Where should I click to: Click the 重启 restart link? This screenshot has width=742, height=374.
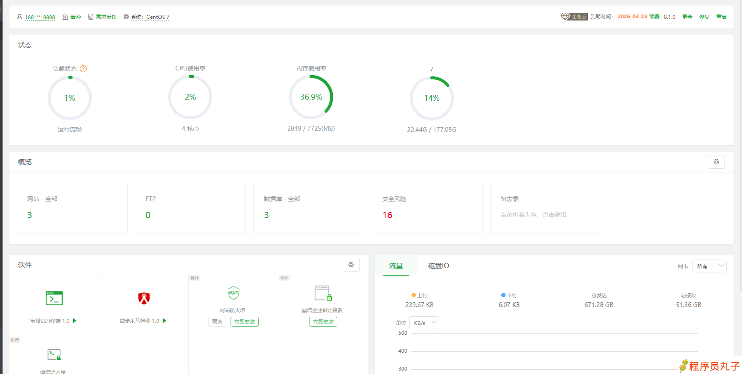[x=722, y=17]
